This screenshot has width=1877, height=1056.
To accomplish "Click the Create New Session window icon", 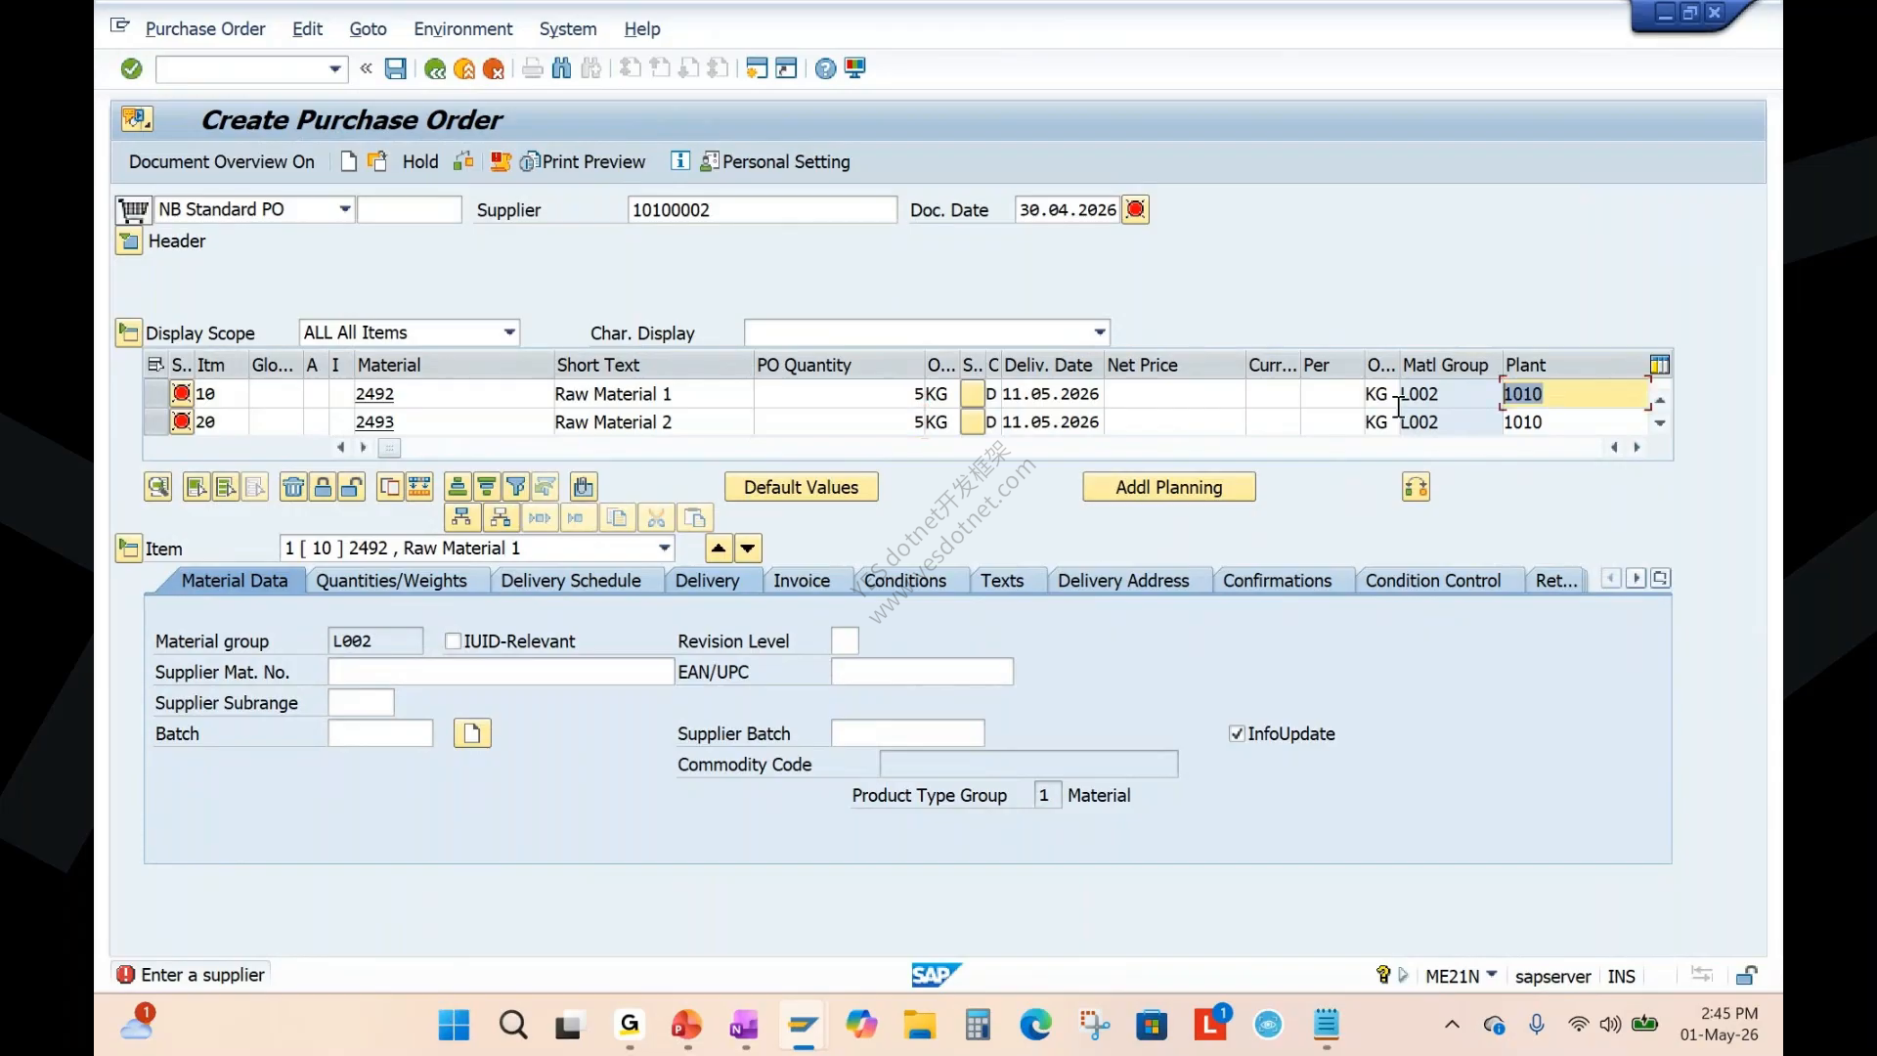I will click(757, 68).
